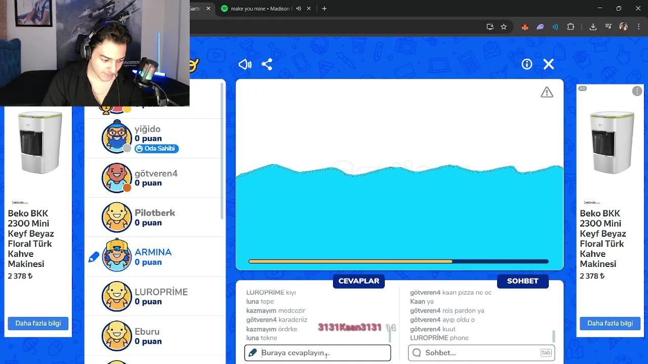
Task: Click Pilotberk's avatar
Action: (117, 217)
